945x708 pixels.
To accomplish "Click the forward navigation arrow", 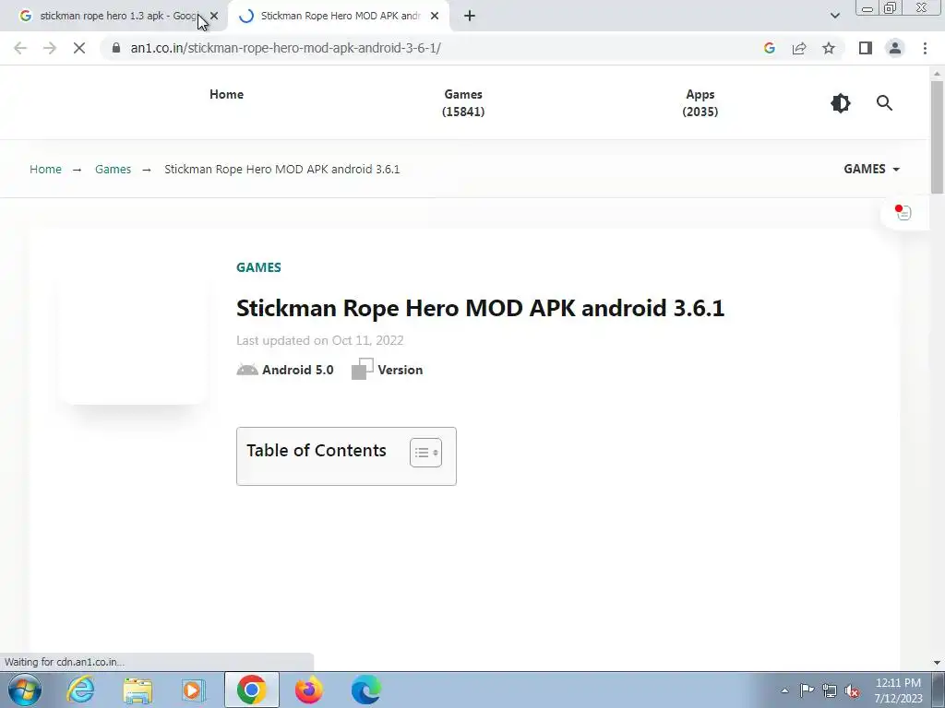I will click(50, 48).
